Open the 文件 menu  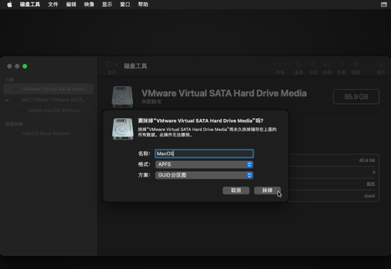[53, 5]
